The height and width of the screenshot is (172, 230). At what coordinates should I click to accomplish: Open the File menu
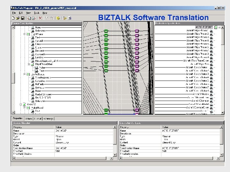click(14, 13)
